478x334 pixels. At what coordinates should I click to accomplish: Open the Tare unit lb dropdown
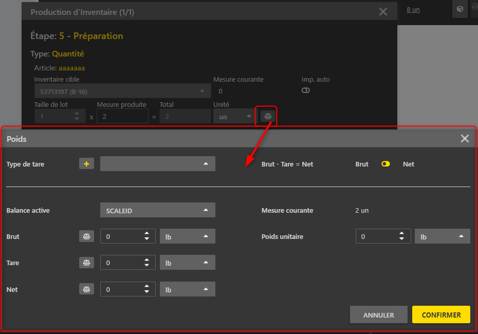pyautogui.click(x=187, y=263)
